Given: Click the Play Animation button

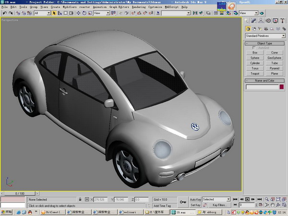Looking at the screenshot, I should [x=247, y=199].
